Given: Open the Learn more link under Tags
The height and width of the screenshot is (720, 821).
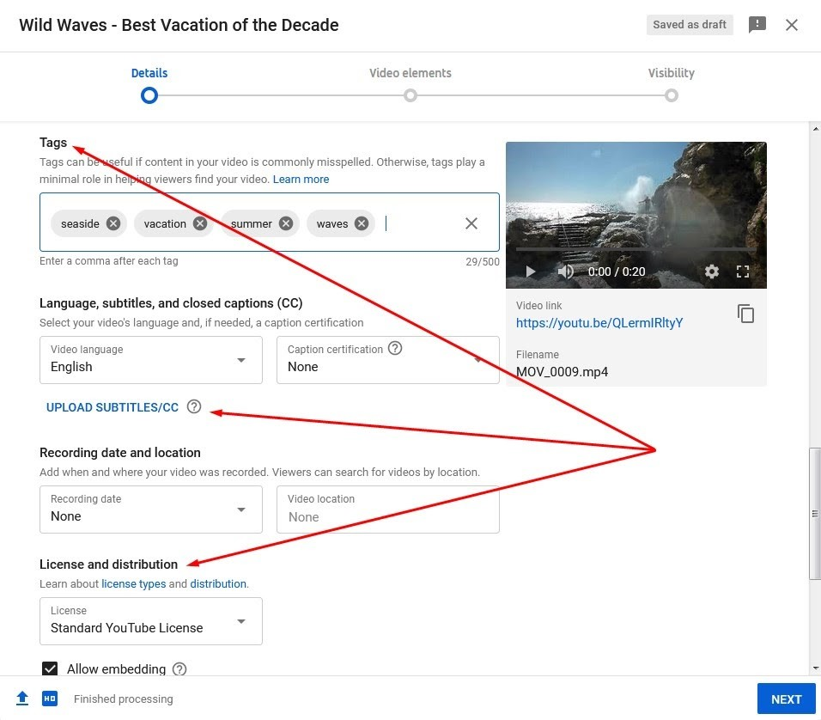Looking at the screenshot, I should (301, 180).
